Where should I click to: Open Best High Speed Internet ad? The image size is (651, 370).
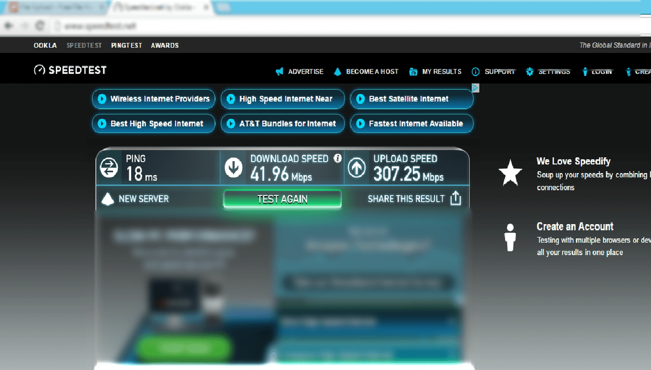click(x=154, y=124)
